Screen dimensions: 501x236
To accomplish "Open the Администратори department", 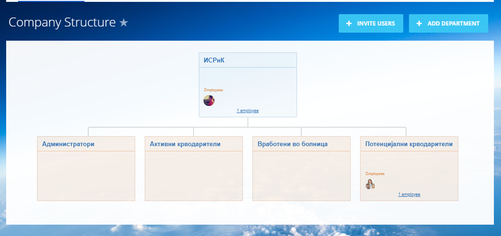I will (68, 144).
